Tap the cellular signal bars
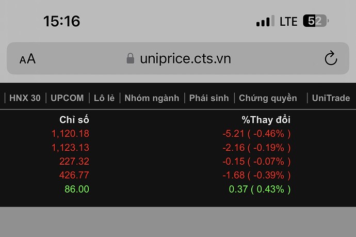The height and width of the screenshot is (237, 356). pos(265,22)
